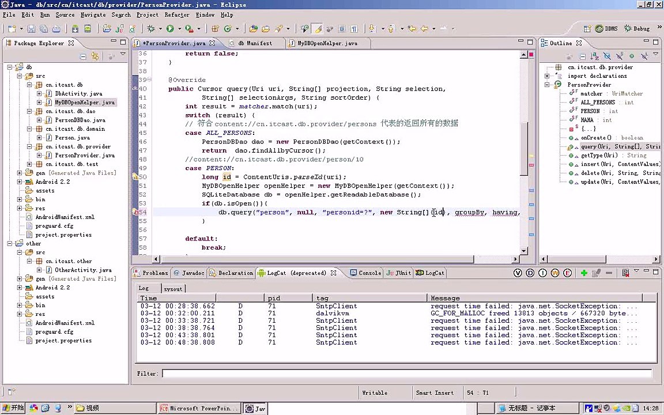Toggle the Sort icon in the Outline toolbar

click(x=594, y=56)
